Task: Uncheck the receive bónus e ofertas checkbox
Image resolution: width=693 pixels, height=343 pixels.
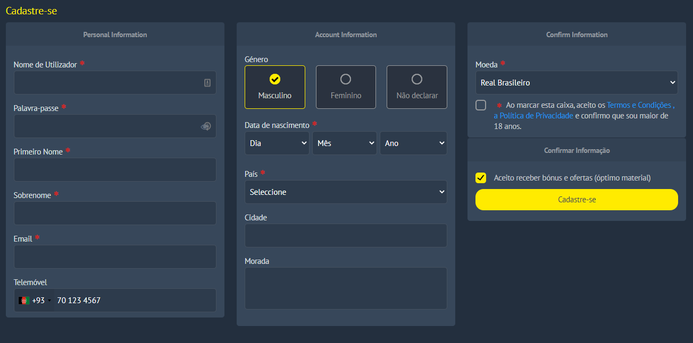Action: 481,178
